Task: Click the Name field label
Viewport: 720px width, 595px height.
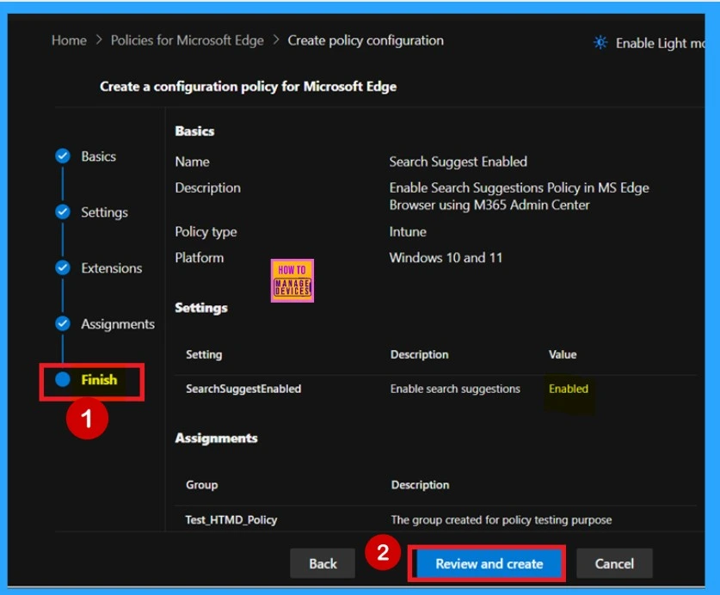Action: pyautogui.click(x=192, y=162)
